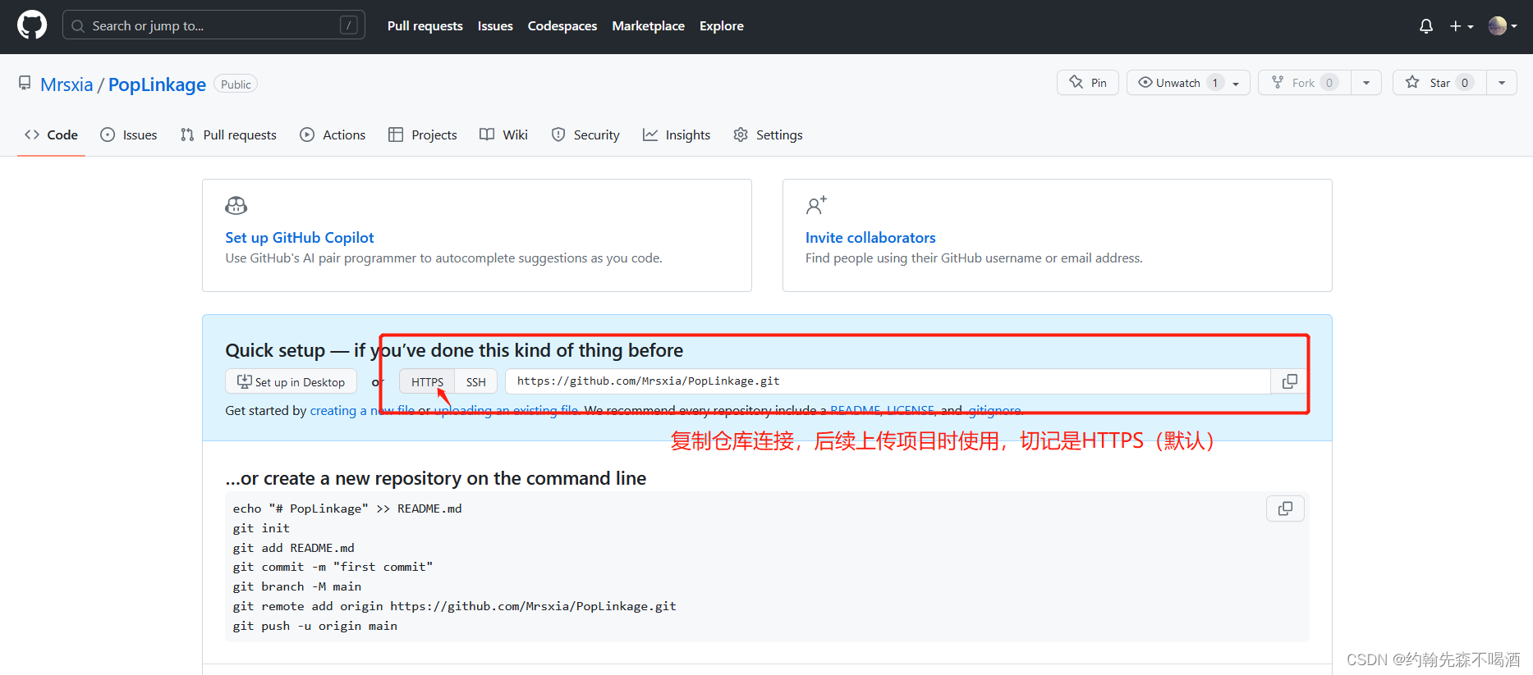Open the .gitignore link
Screen dimensions: 1533x675
[x=994, y=410]
